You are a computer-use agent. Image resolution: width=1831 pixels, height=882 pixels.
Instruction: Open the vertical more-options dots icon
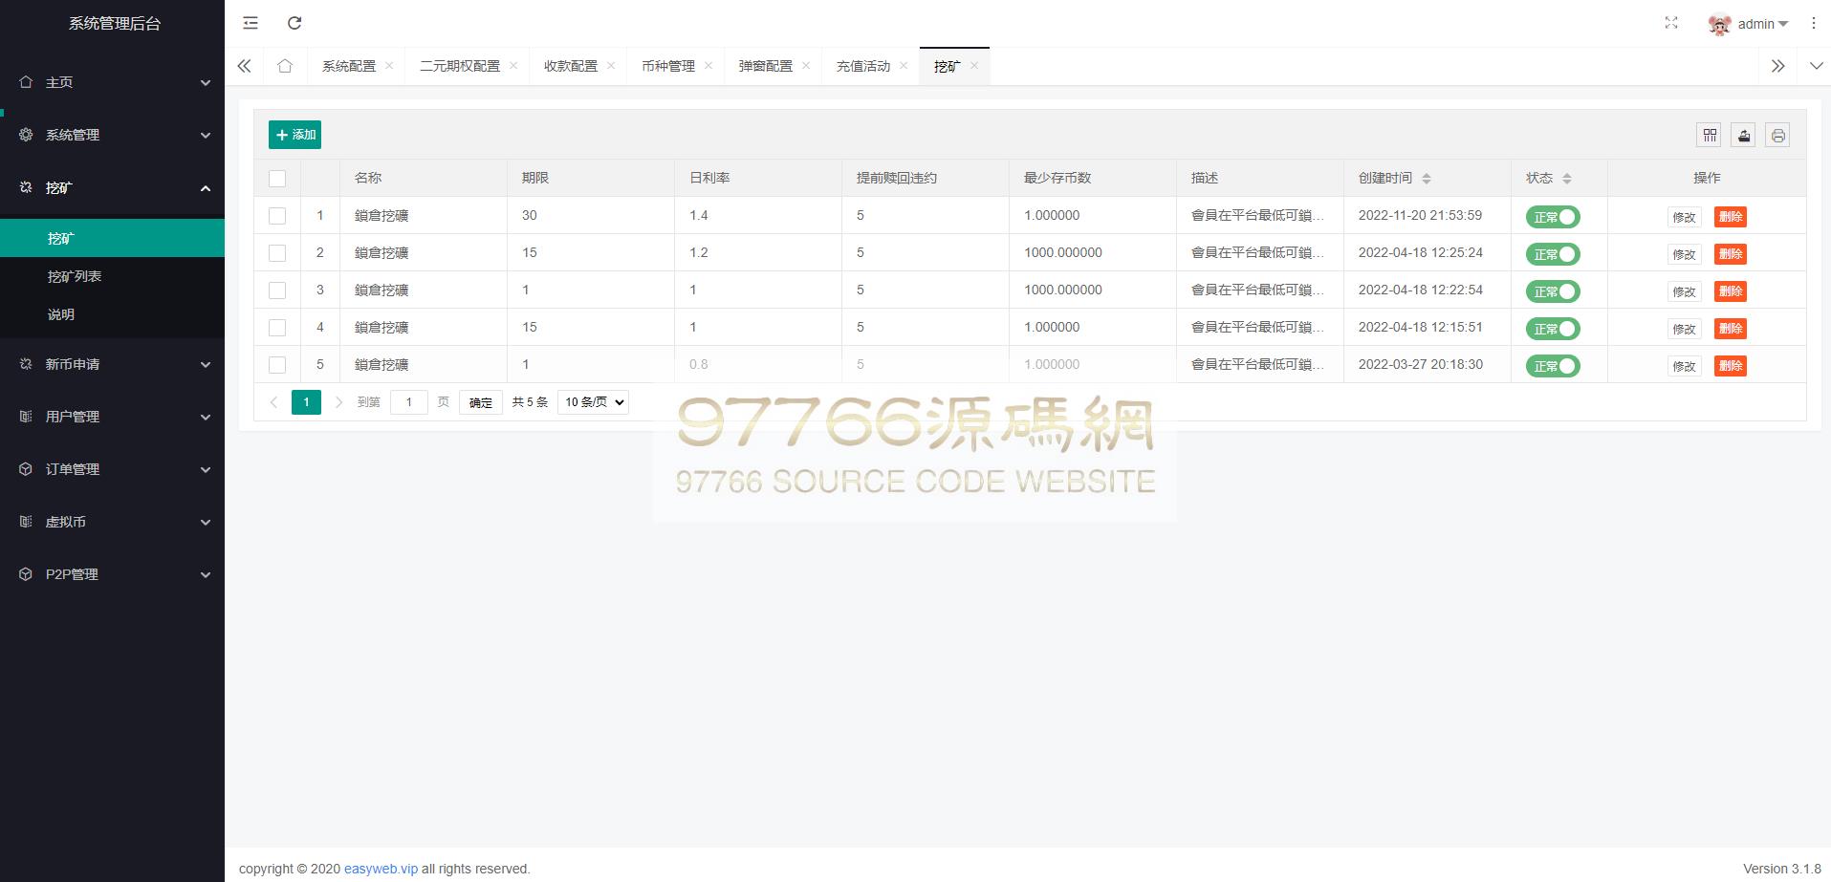point(1813,23)
